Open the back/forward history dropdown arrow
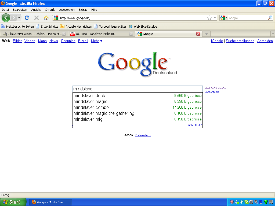Screen dimensions: 275x206 click(19, 18)
